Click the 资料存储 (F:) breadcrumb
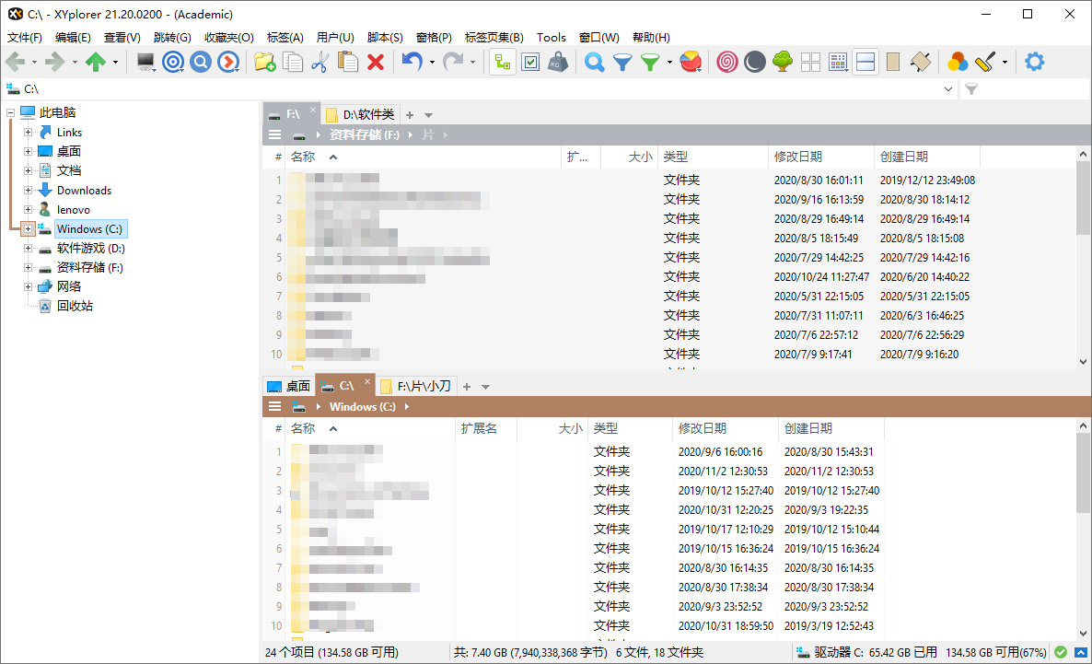 364,134
